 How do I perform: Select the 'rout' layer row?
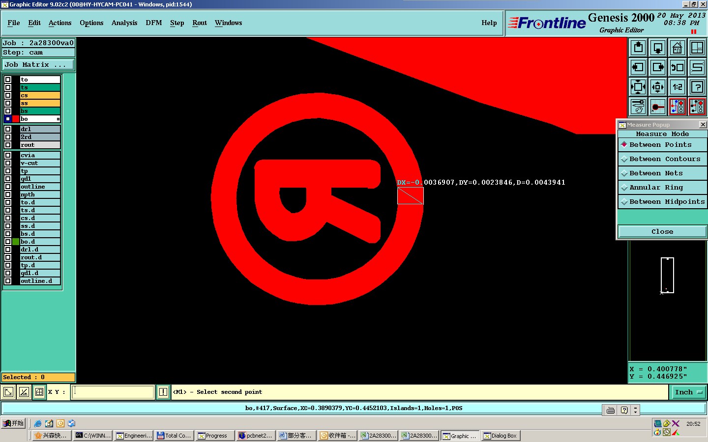(40, 145)
